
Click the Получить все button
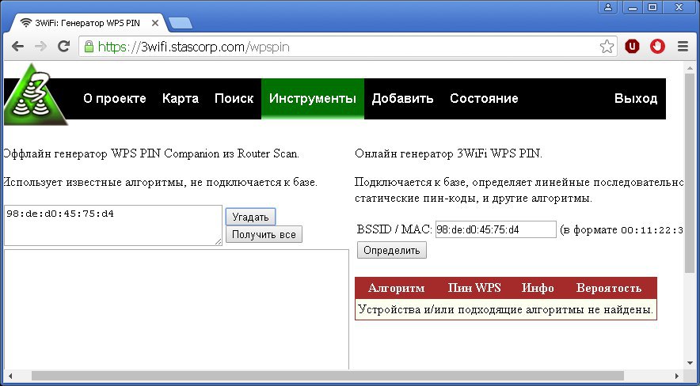click(264, 234)
